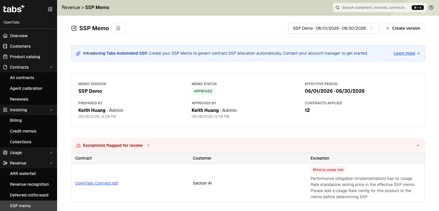Click the sparkle icon in the Automated SSP banner

[78, 53]
